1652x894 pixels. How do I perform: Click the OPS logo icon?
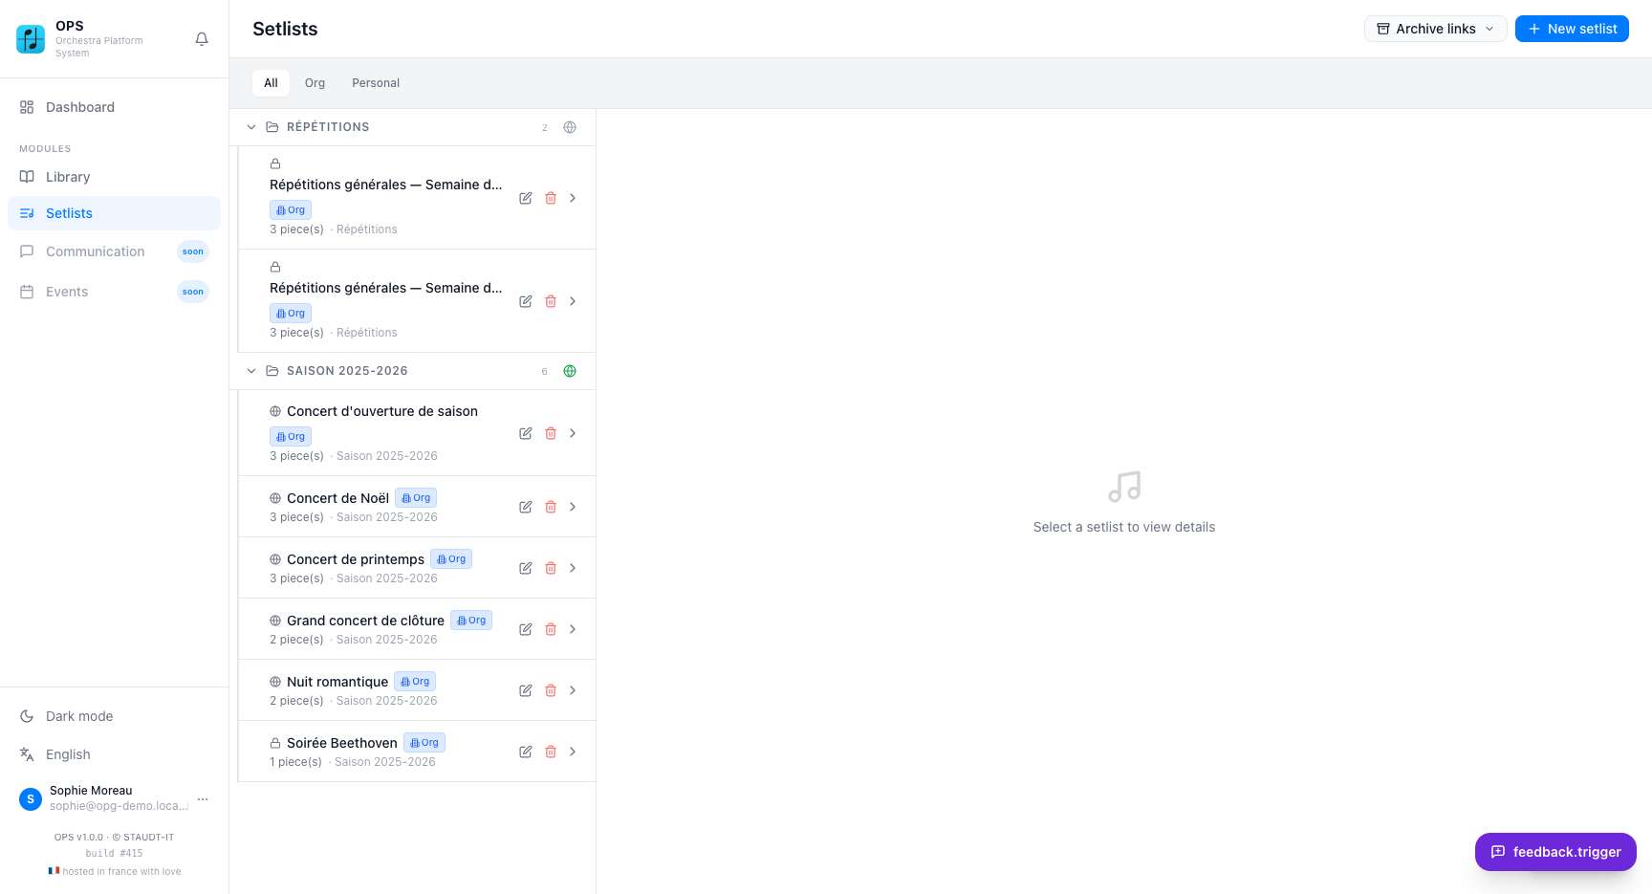pos(31,39)
